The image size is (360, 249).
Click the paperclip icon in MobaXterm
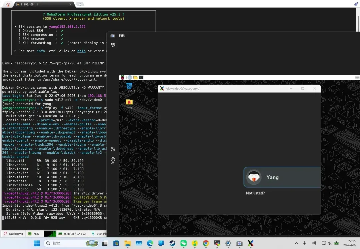click(x=356, y=4)
